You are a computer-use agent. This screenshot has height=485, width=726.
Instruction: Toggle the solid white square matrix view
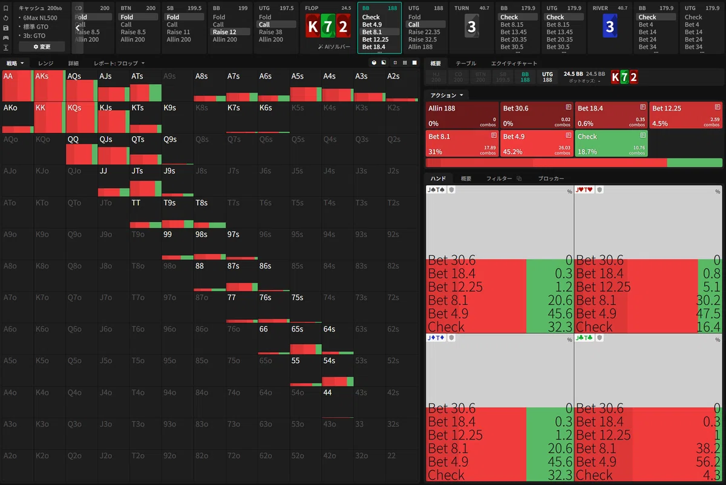click(414, 63)
